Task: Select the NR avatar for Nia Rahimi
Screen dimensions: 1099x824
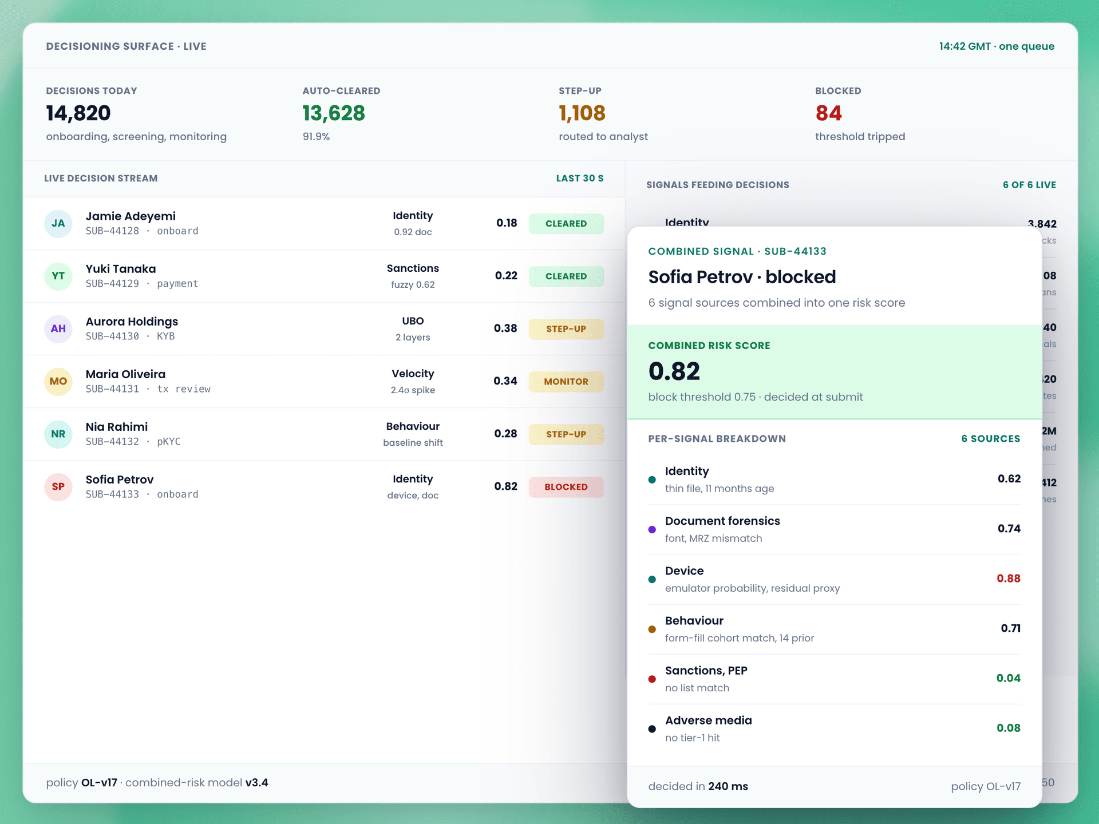Action: (x=58, y=434)
